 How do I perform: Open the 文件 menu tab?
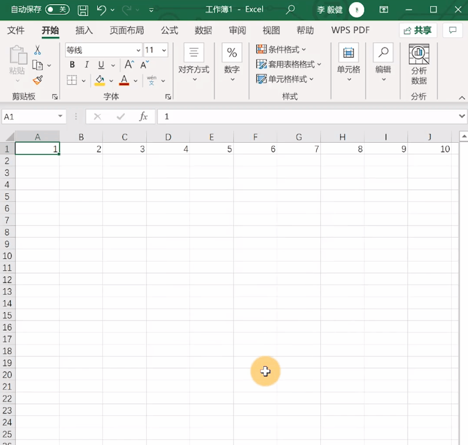point(16,30)
